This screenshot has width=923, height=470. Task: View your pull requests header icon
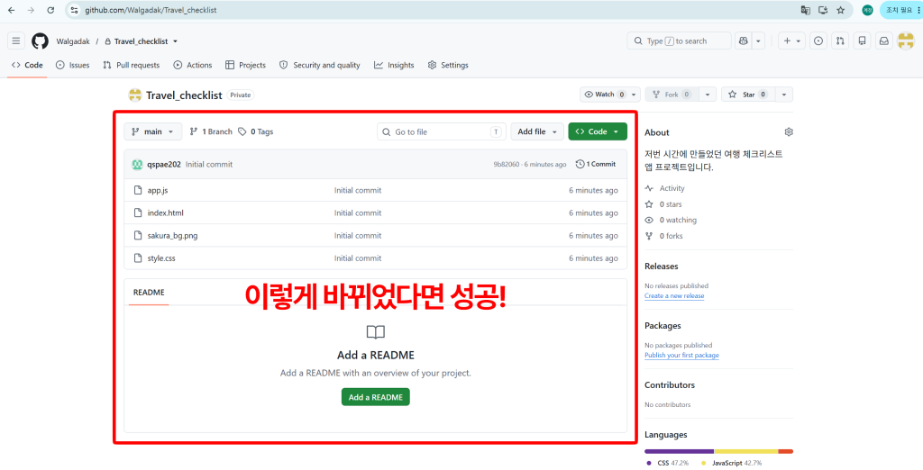pos(840,41)
